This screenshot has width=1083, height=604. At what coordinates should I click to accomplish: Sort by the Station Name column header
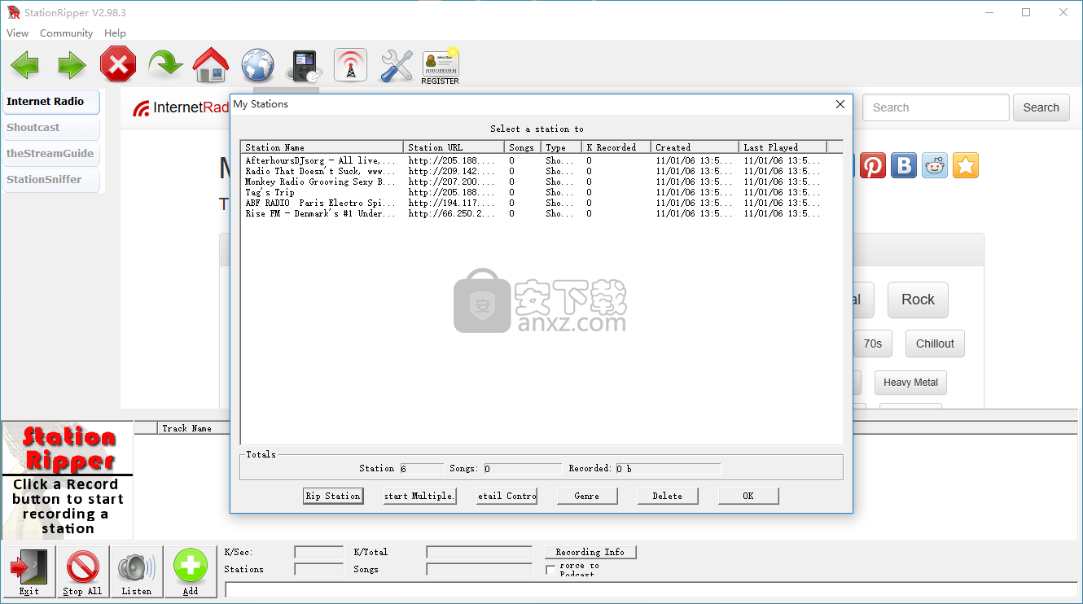(x=322, y=147)
